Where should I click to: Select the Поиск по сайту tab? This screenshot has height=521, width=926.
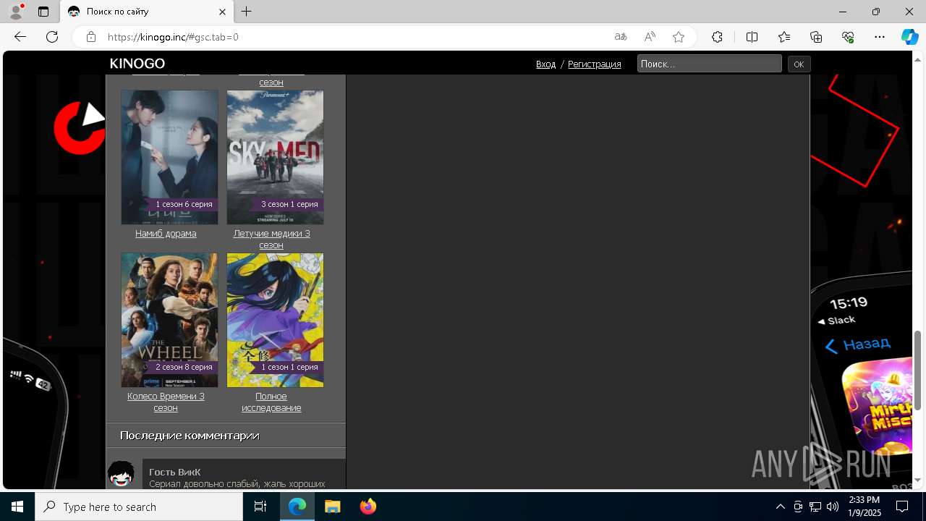147,12
